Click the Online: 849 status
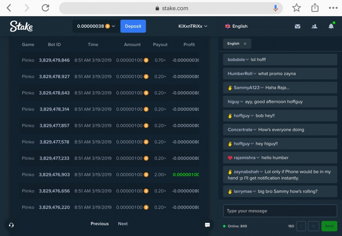Image resolution: width=342 pixels, height=236 pixels. (235, 226)
